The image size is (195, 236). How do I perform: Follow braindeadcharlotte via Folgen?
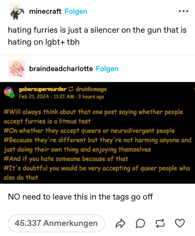(x=107, y=69)
